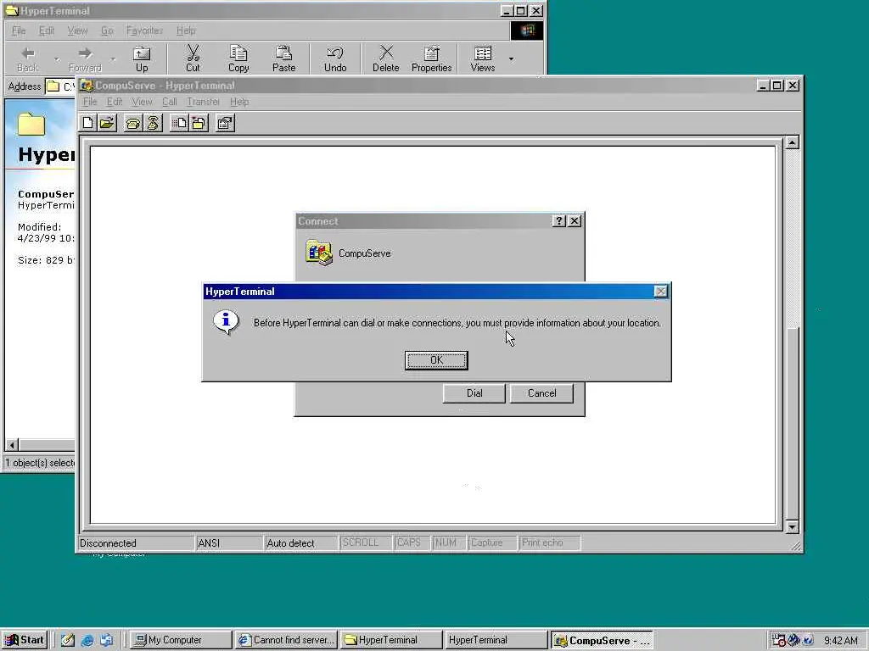Open the Transfer menu

204,102
